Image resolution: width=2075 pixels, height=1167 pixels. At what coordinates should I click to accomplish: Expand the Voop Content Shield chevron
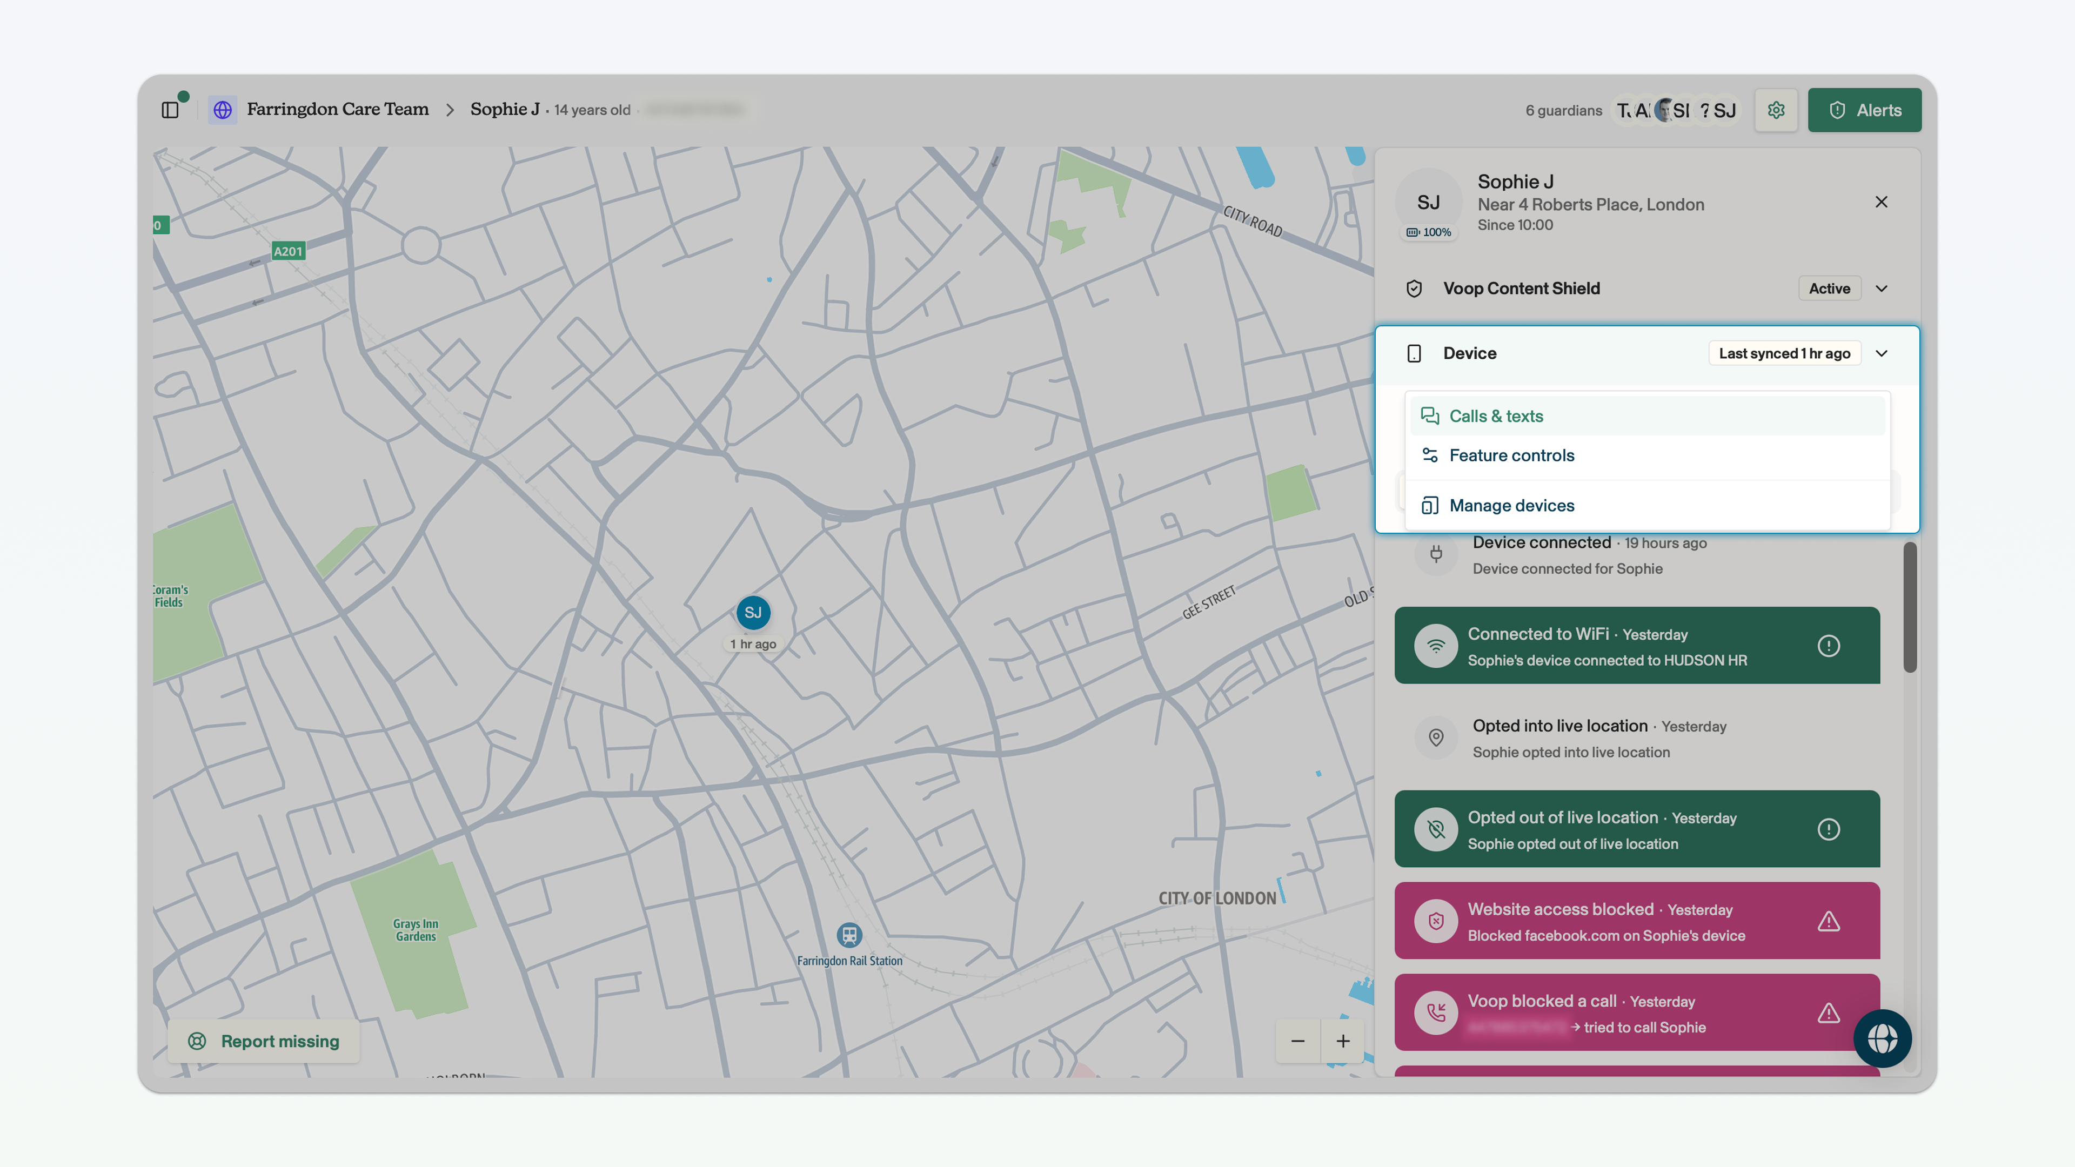coord(1881,289)
